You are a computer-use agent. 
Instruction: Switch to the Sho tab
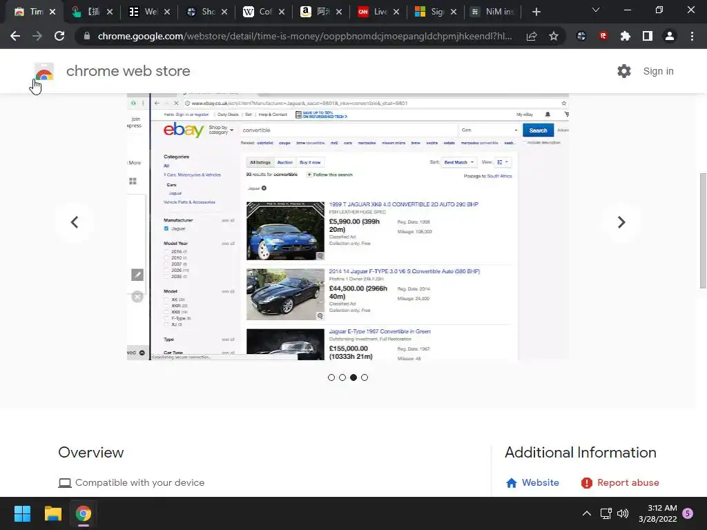click(x=206, y=12)
